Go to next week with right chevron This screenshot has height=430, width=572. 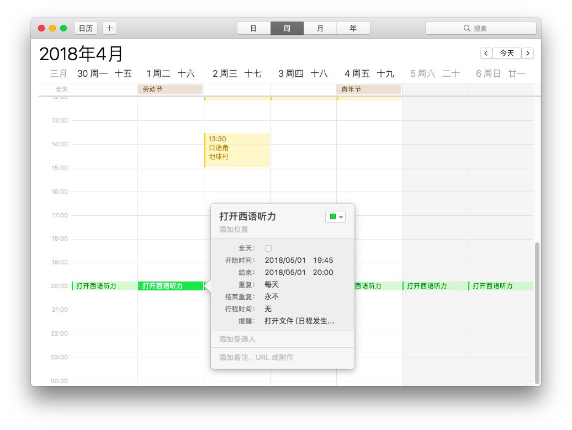pos(528,53)
